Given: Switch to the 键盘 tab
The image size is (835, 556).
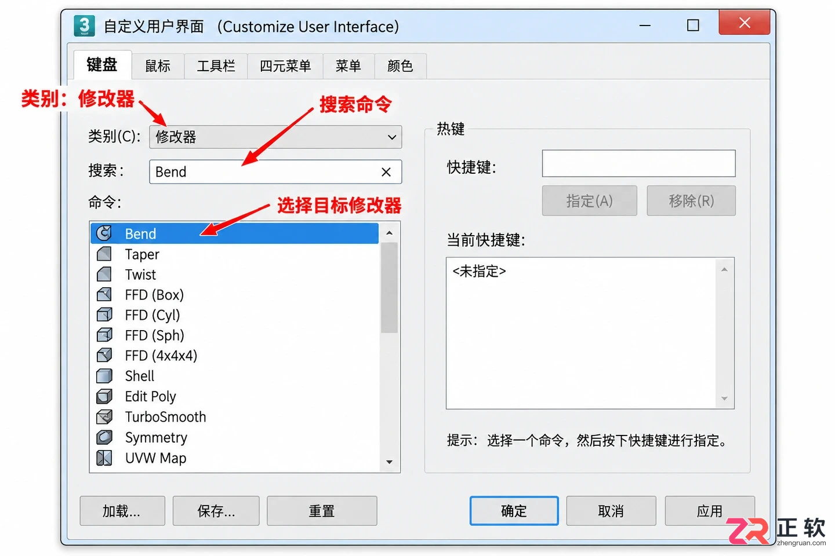Looking at the screenshot, I should [x=102, y=65].
